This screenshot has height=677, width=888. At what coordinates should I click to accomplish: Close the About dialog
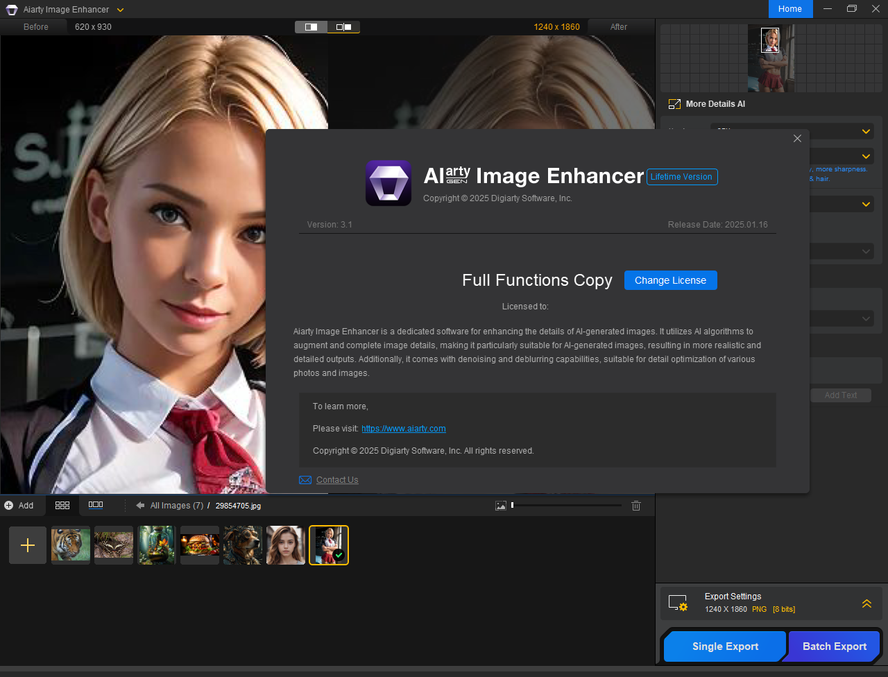[797, 139]
